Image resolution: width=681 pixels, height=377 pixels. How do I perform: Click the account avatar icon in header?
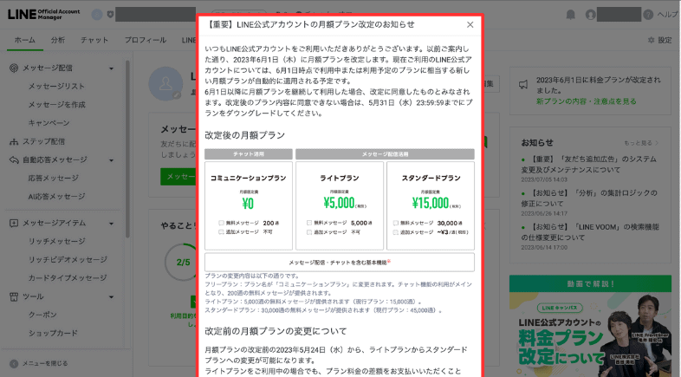(590, 15)
